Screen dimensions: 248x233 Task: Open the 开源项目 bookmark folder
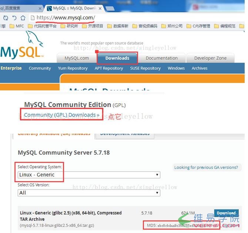coord(93,26)
